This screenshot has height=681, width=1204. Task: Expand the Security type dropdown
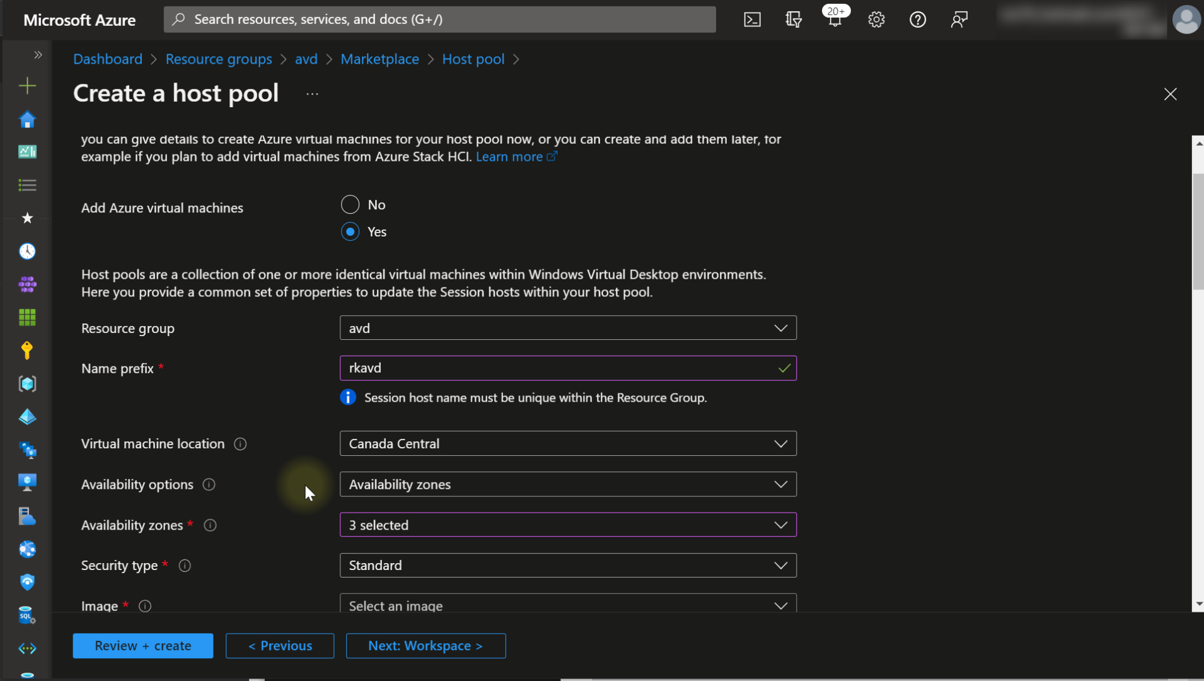567,566
